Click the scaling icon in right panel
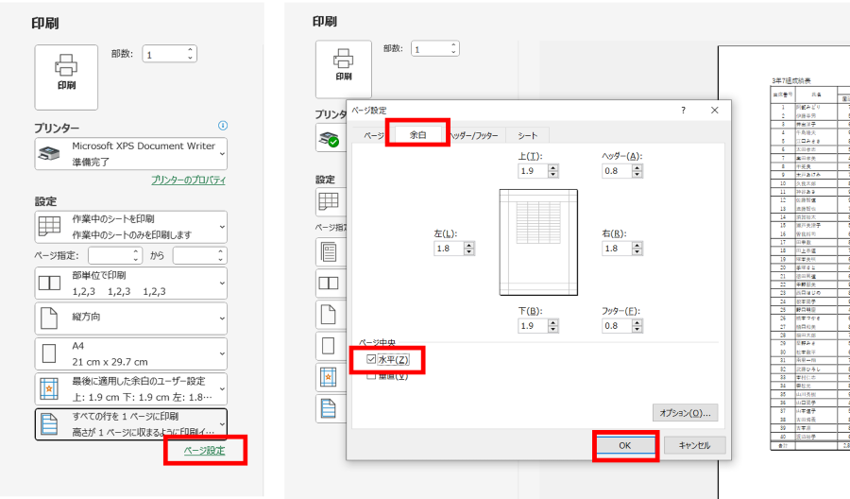 click(329, 408)
